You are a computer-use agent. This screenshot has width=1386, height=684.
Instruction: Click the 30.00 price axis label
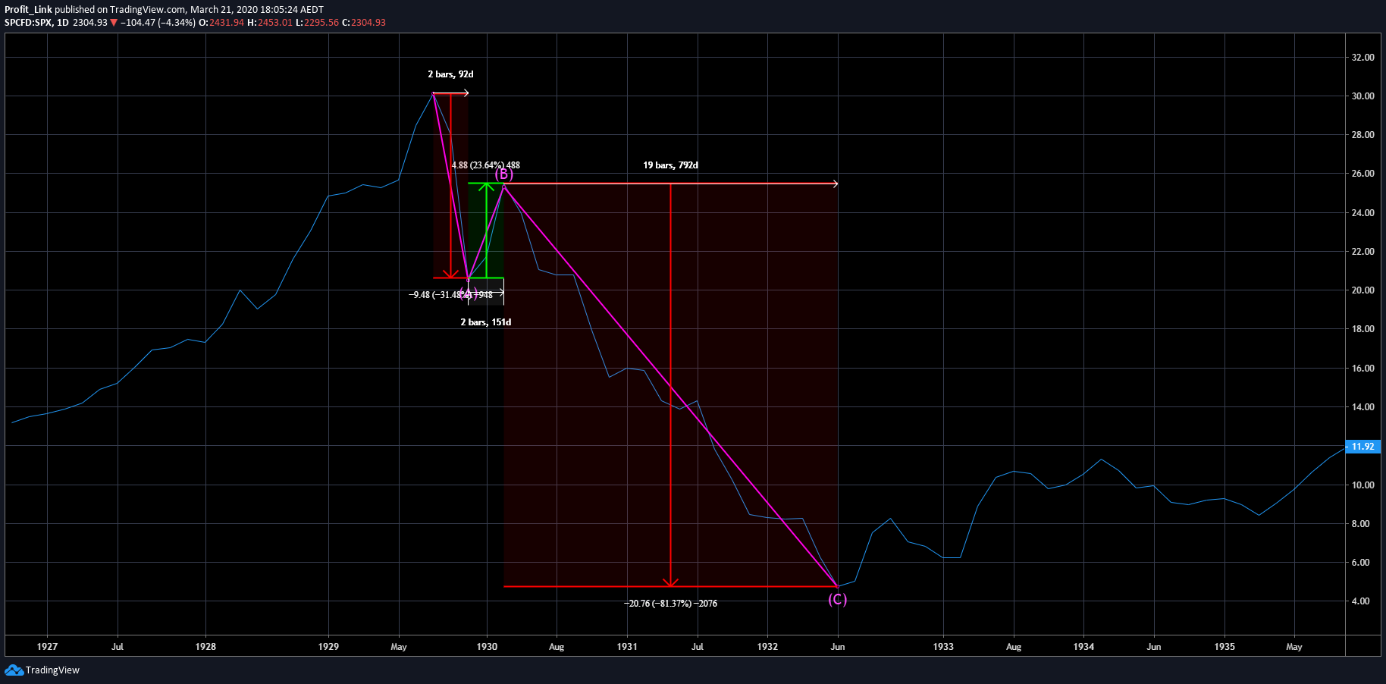tap(1362, 96)
